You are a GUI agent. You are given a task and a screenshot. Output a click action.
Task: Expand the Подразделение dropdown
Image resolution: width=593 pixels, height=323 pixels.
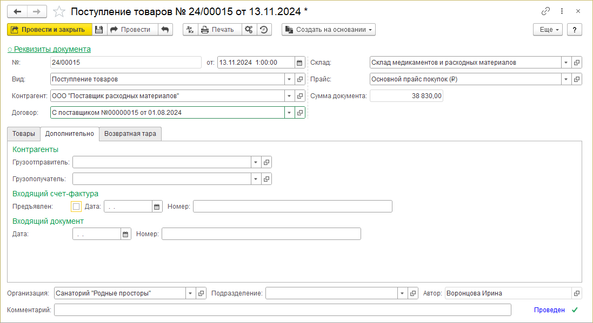[x=402, y=293]
